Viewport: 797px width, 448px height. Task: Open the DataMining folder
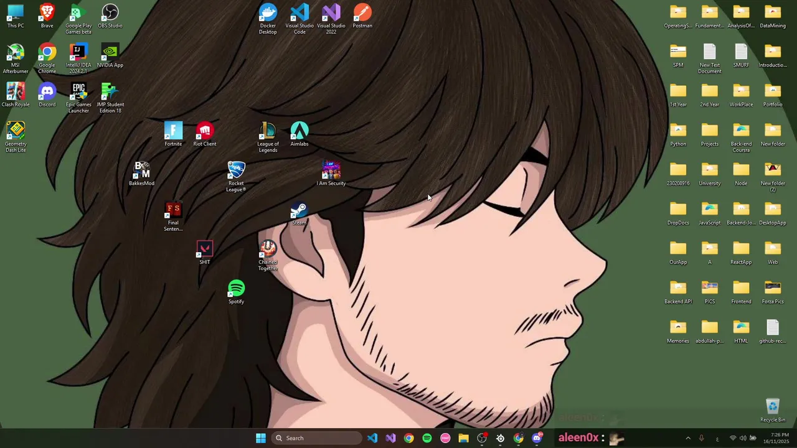click(x=773, y=17)
